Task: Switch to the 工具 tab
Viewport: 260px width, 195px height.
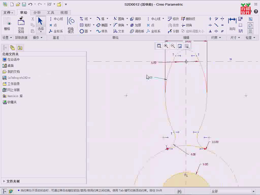Action: point(51,12)
